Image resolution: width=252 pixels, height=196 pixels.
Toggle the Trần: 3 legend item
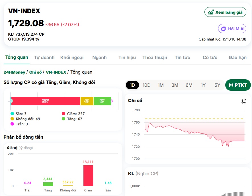point(19,124)
